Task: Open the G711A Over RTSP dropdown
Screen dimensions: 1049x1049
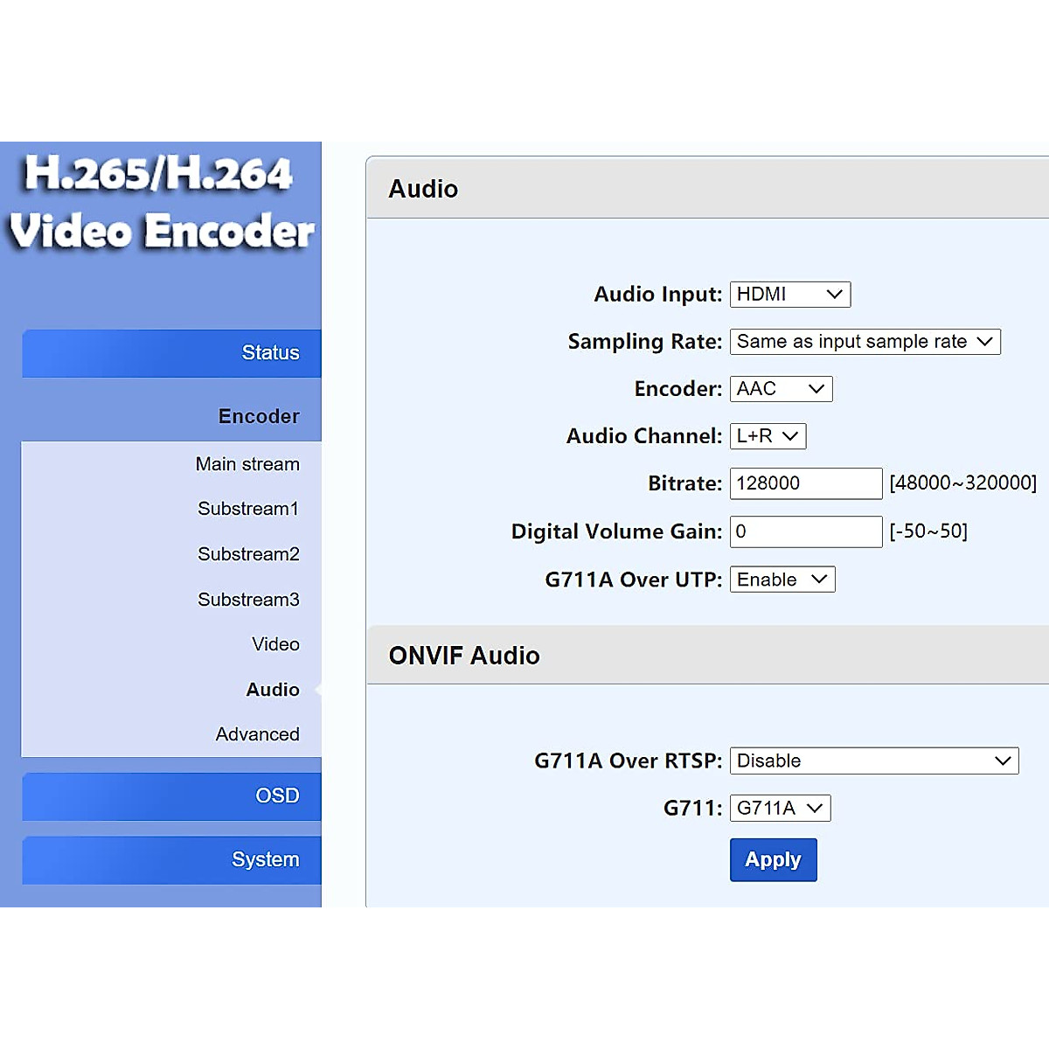Action: pos(873,761)
